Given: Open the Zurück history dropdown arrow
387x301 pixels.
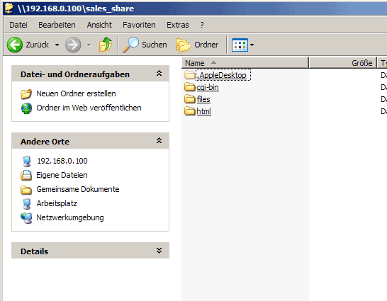Looking at the screenshot, I should [x=57, y=45].
